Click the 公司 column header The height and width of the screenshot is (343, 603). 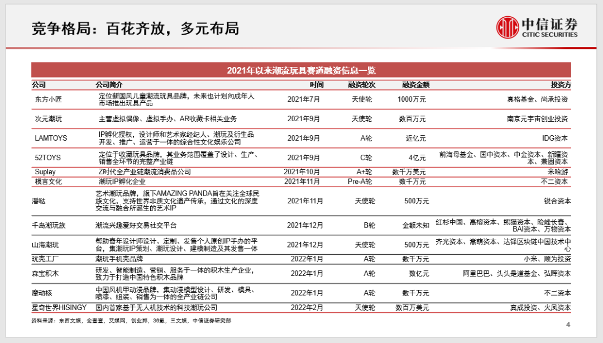click(39, 85)
